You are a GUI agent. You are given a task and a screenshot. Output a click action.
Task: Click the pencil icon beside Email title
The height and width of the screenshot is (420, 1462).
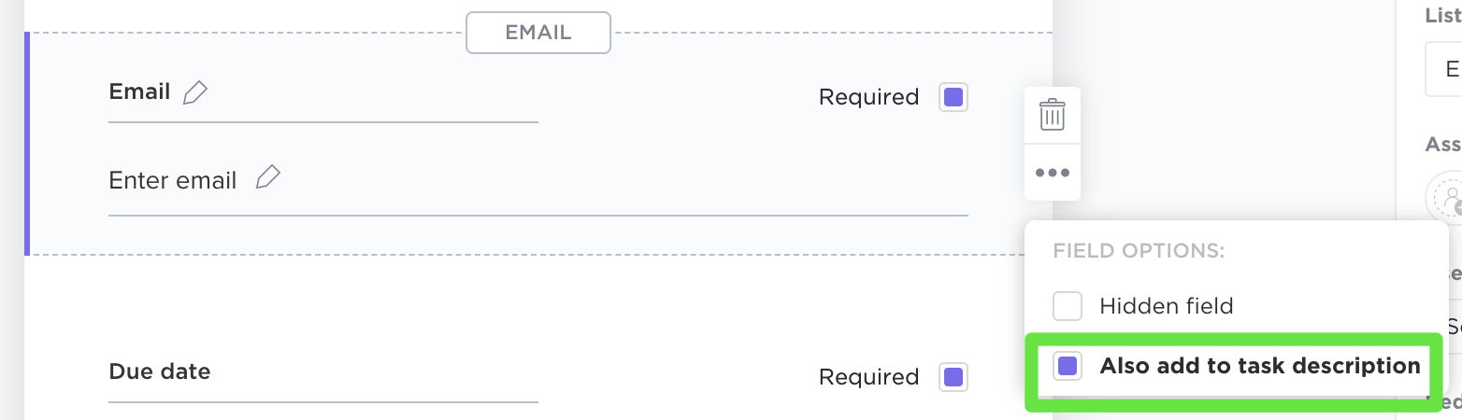(194, 92)
